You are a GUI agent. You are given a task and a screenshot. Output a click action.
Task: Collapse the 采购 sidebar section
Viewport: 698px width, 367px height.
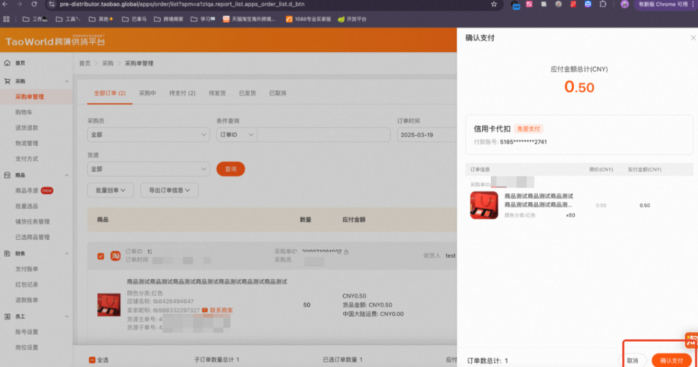(67, 81)
